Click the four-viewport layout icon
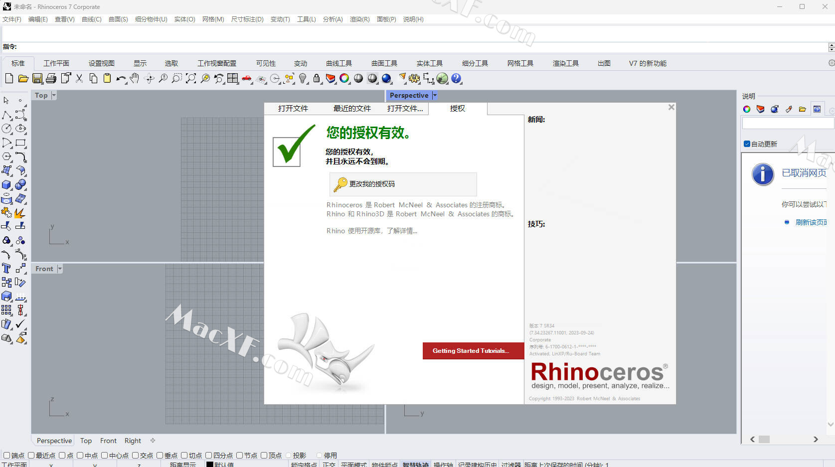This screenshot has width=835, height=467. (233, 78)
